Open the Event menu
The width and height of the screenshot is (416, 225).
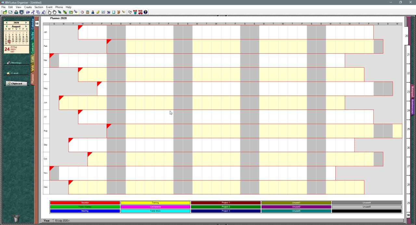(49, 7)
